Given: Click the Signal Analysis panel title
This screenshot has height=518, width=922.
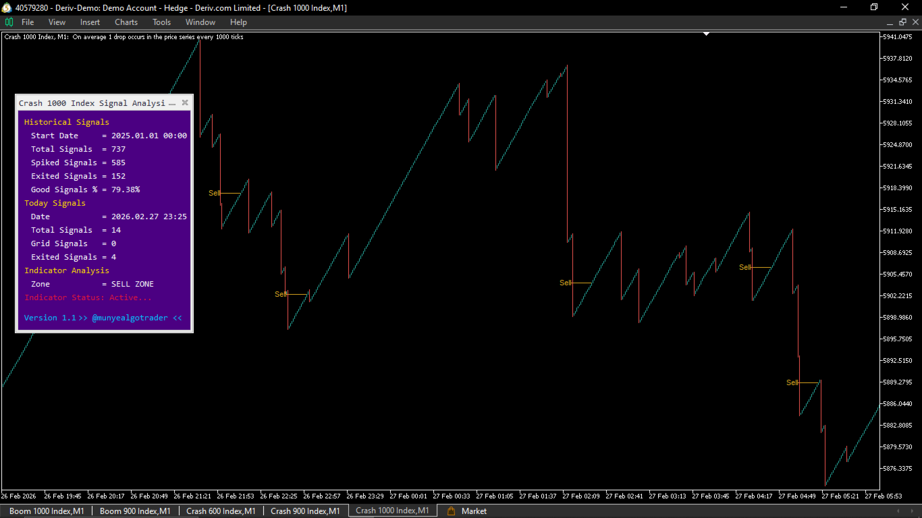Looking at the screenshot, I should tap(92, 103).
